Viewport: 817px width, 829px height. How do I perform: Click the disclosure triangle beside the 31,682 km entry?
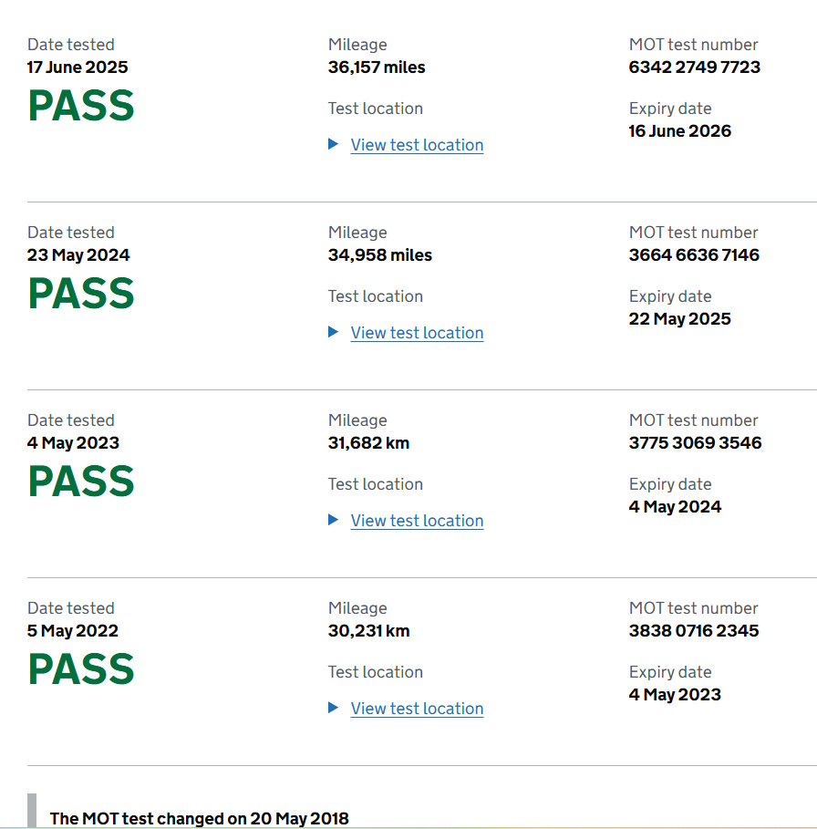tap(333, 519)
